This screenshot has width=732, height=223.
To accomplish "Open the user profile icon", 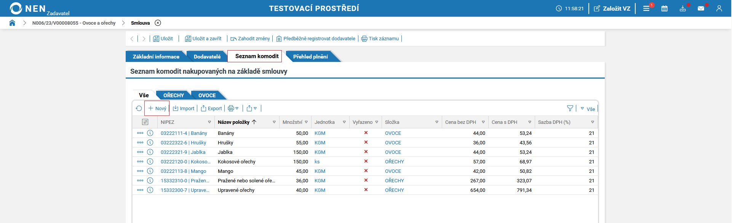I will point(719,8).
